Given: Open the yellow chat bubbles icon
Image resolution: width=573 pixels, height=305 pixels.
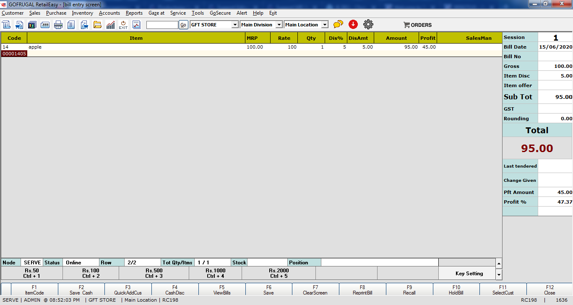Looking at the screenshot, I should [x=338, y=24].
